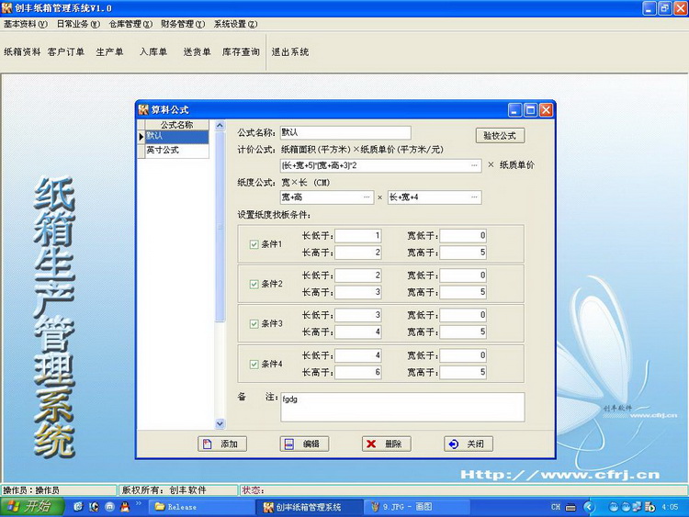Viewport: 689px width, 517px height.
Task: Select 英寸公式 in the formula list
Action: click(164, 150)
